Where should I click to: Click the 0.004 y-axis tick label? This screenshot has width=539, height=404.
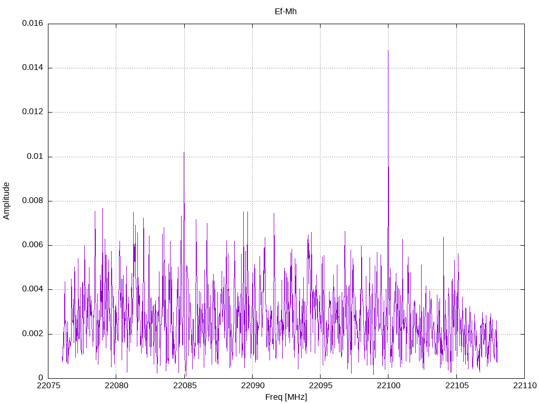click(32, 289)
